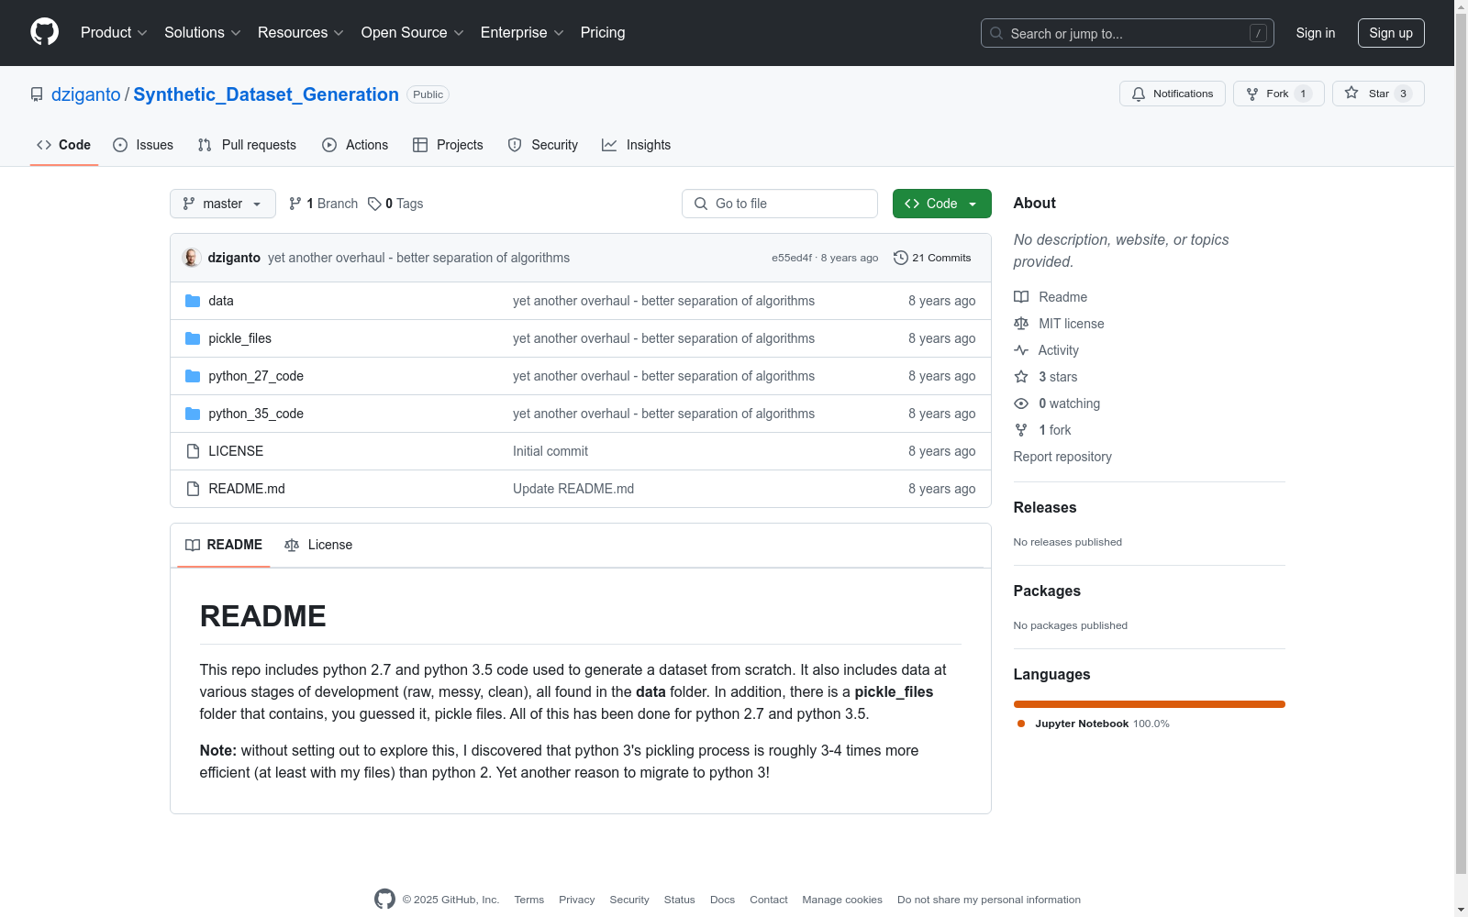The image size is (1468, 917).
Task: Click the eye icon beside 0 watching
Action: pyautogui.click(x=1021, y=403)
